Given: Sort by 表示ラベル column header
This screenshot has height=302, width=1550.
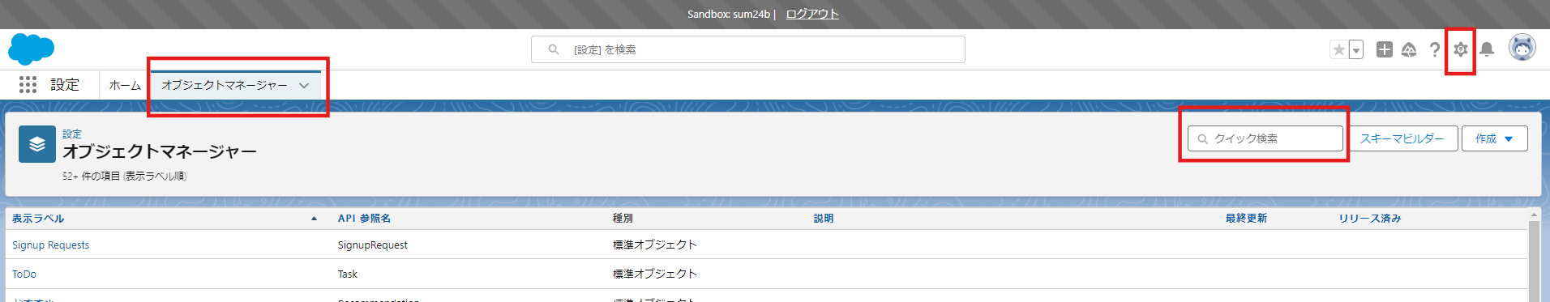Looking at the screenshot, I should click(38, 219).
